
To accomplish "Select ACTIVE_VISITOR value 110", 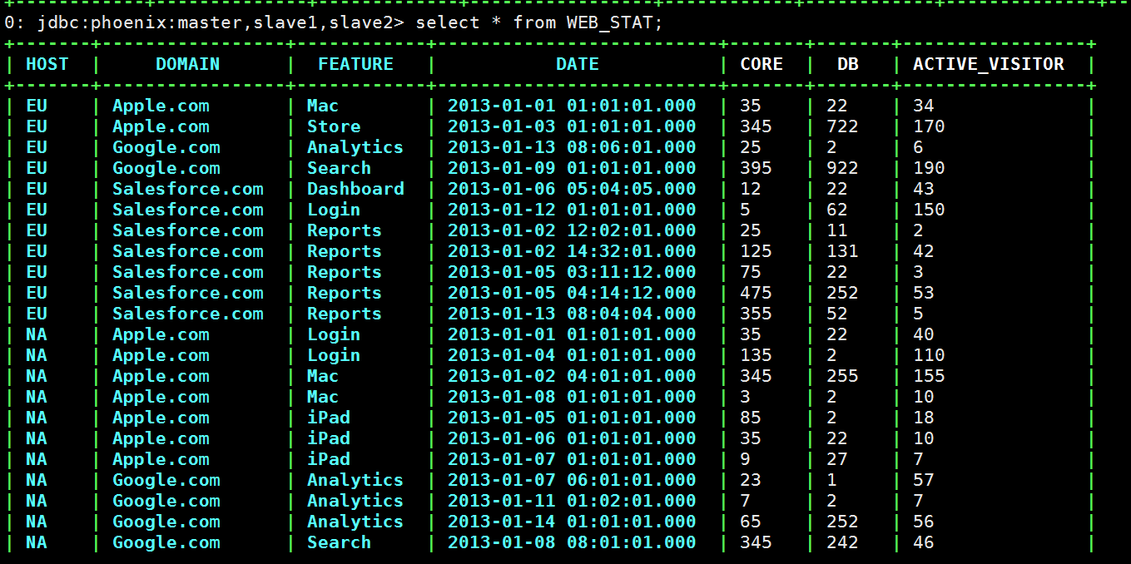I will (x=929, y=355).
